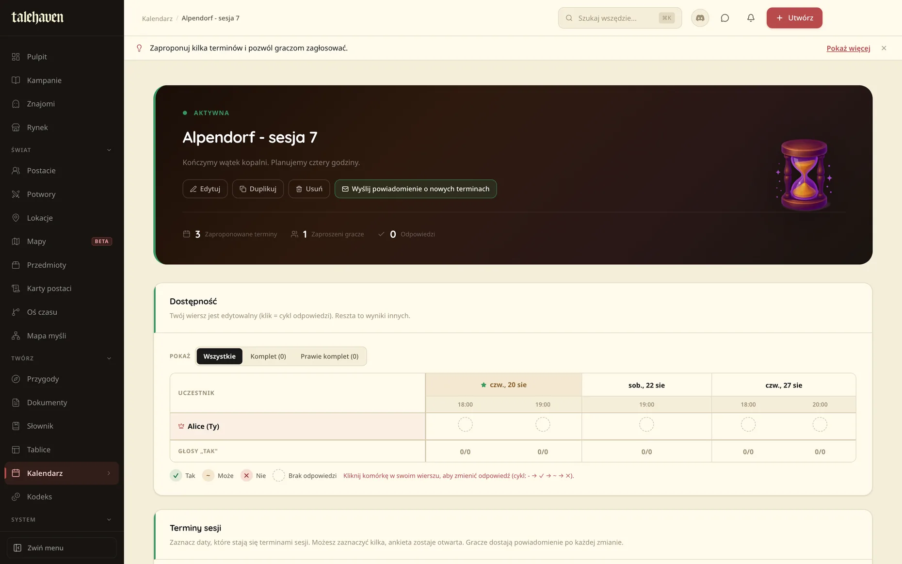Viewport: 902px width, 564px height.
Task: Open Przedmioty section
Action: point(62,265)
